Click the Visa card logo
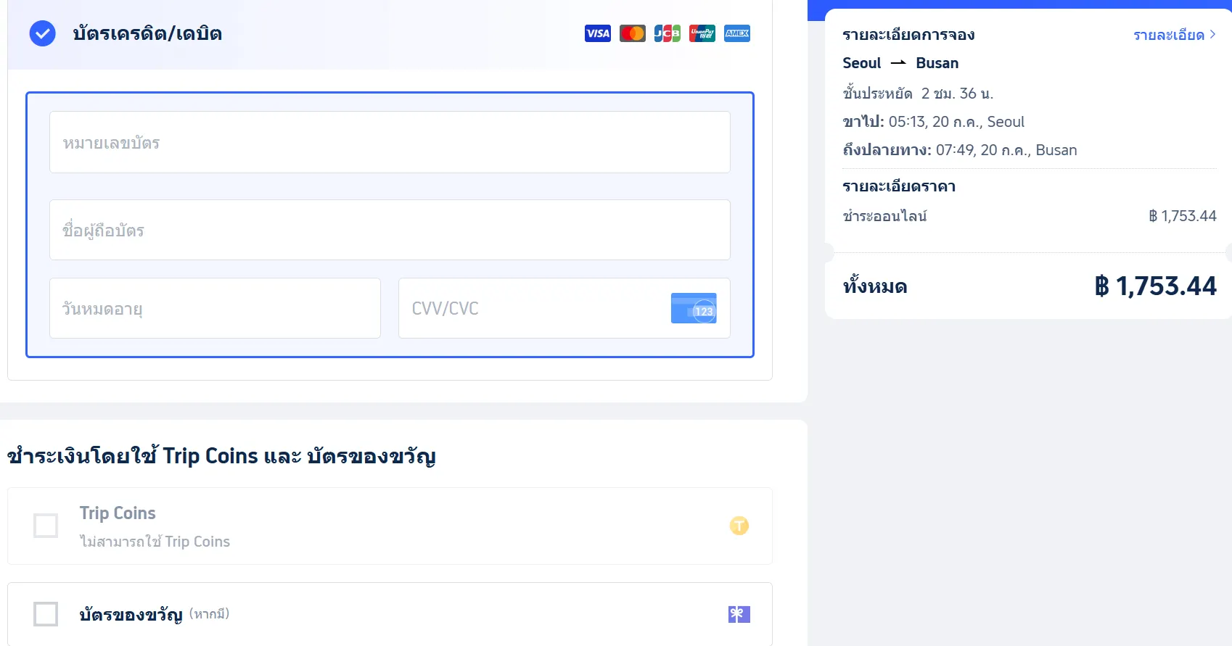 (597, 33)
